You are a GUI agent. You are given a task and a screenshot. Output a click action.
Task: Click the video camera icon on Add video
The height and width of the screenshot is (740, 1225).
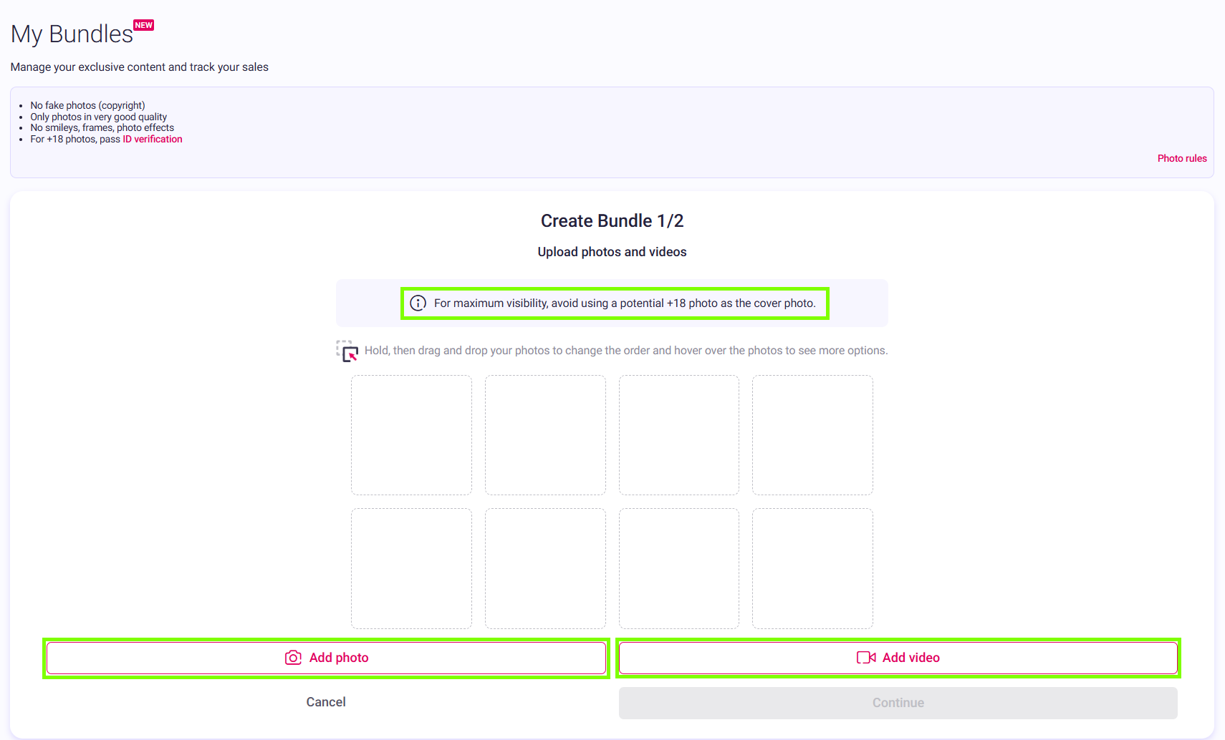tap(866, 658)
